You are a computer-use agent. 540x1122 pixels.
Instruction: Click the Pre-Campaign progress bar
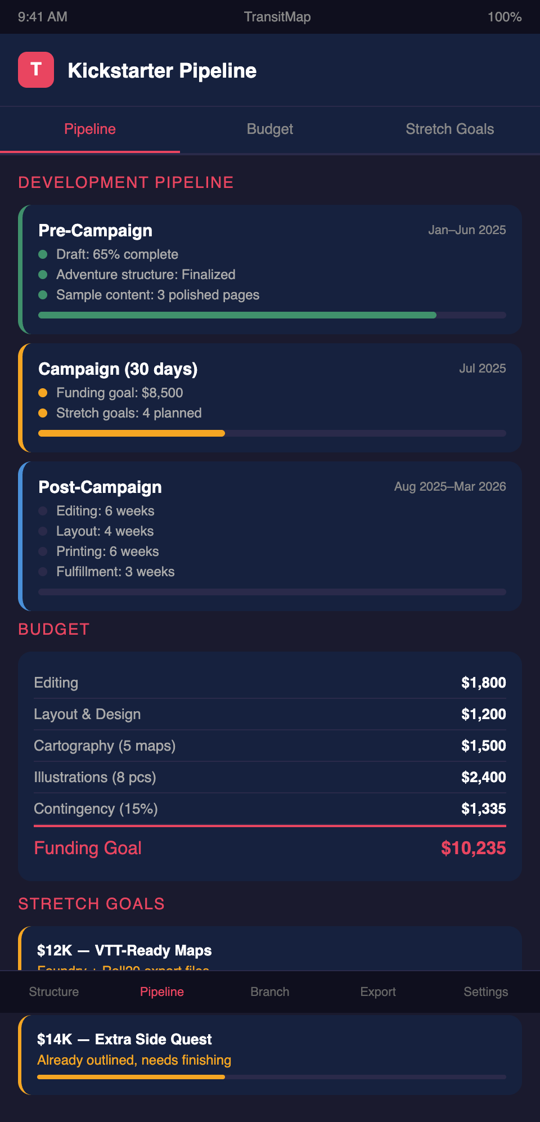tap(272, 315)
